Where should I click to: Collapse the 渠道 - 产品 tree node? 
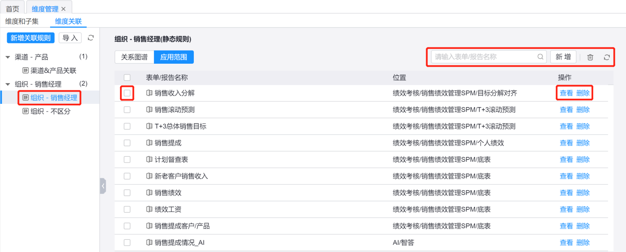pos(8,57)
